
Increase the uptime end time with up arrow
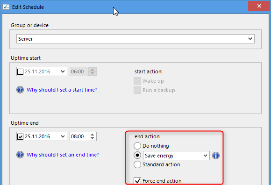93,135
